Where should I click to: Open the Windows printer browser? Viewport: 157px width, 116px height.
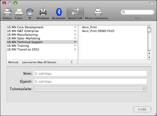click(43, 14)
